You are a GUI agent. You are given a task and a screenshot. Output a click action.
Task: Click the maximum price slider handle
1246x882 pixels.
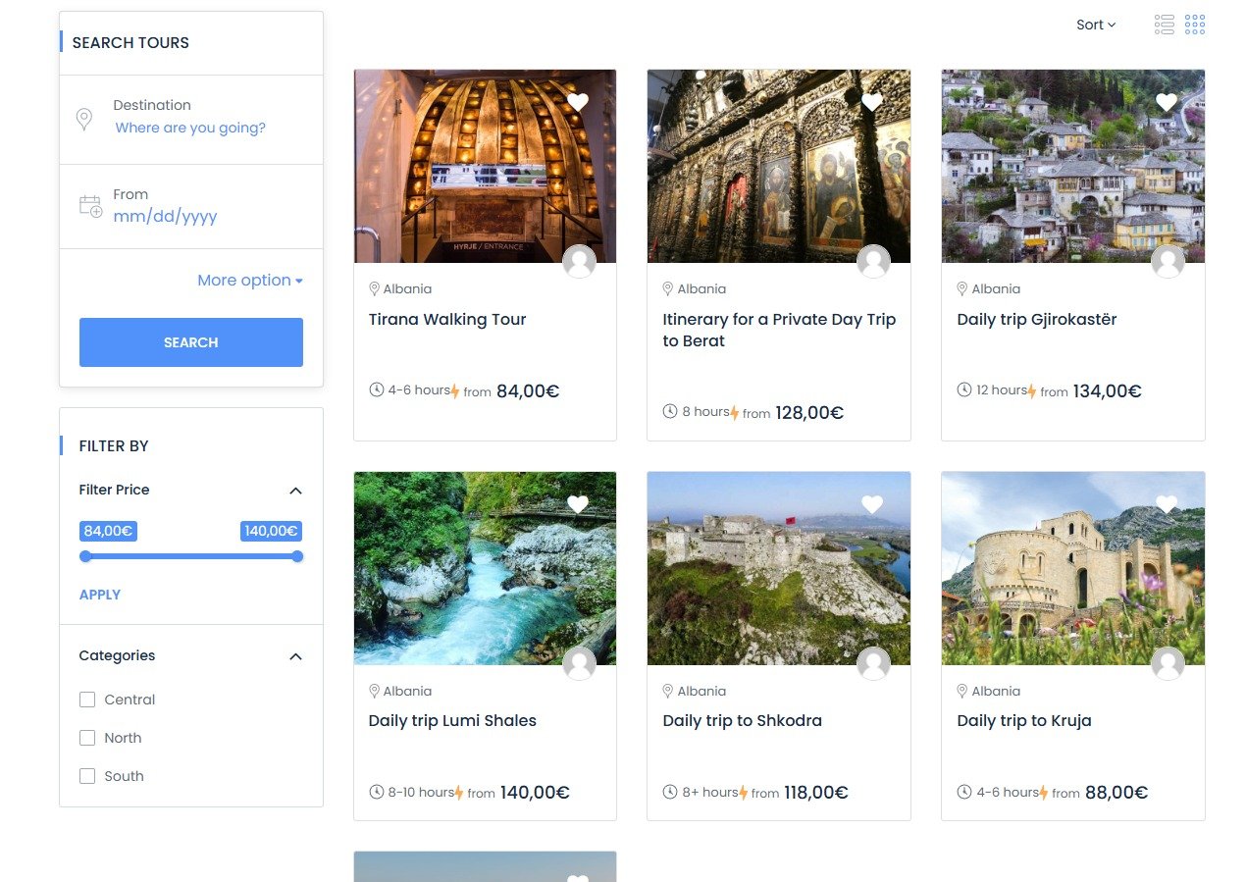point(297,556)
